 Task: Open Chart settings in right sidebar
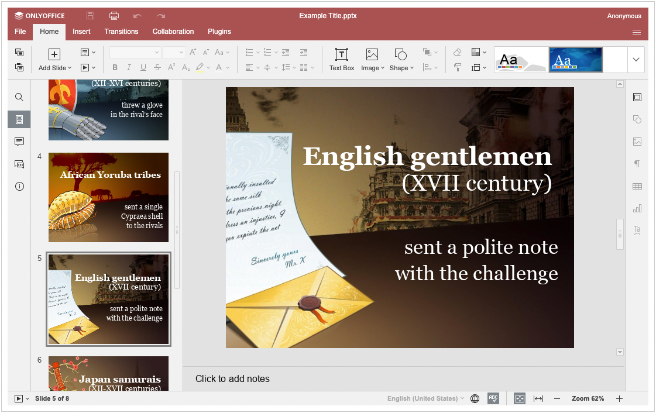pyautogui.click(x=637, y=208)
